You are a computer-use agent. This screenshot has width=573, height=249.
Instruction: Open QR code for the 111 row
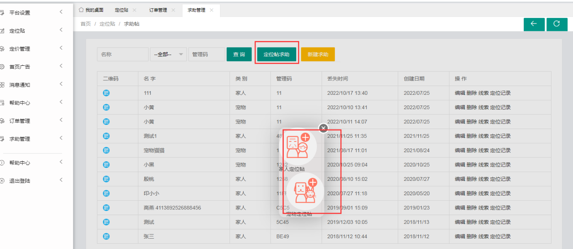(x=106, y=93)
